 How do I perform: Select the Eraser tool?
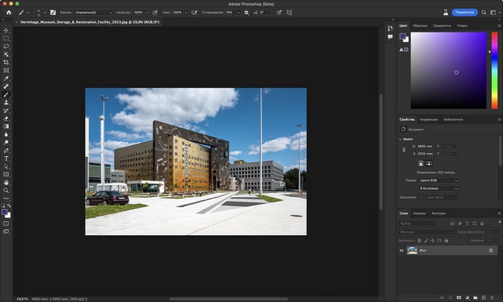(6, 118)
